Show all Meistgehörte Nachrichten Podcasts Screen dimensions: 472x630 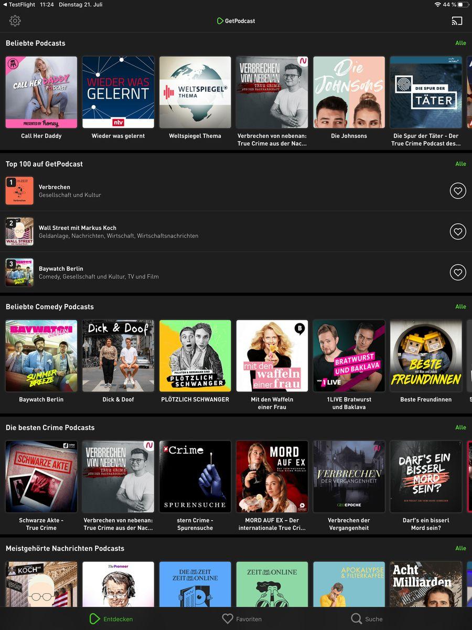(x=460, y=548)
